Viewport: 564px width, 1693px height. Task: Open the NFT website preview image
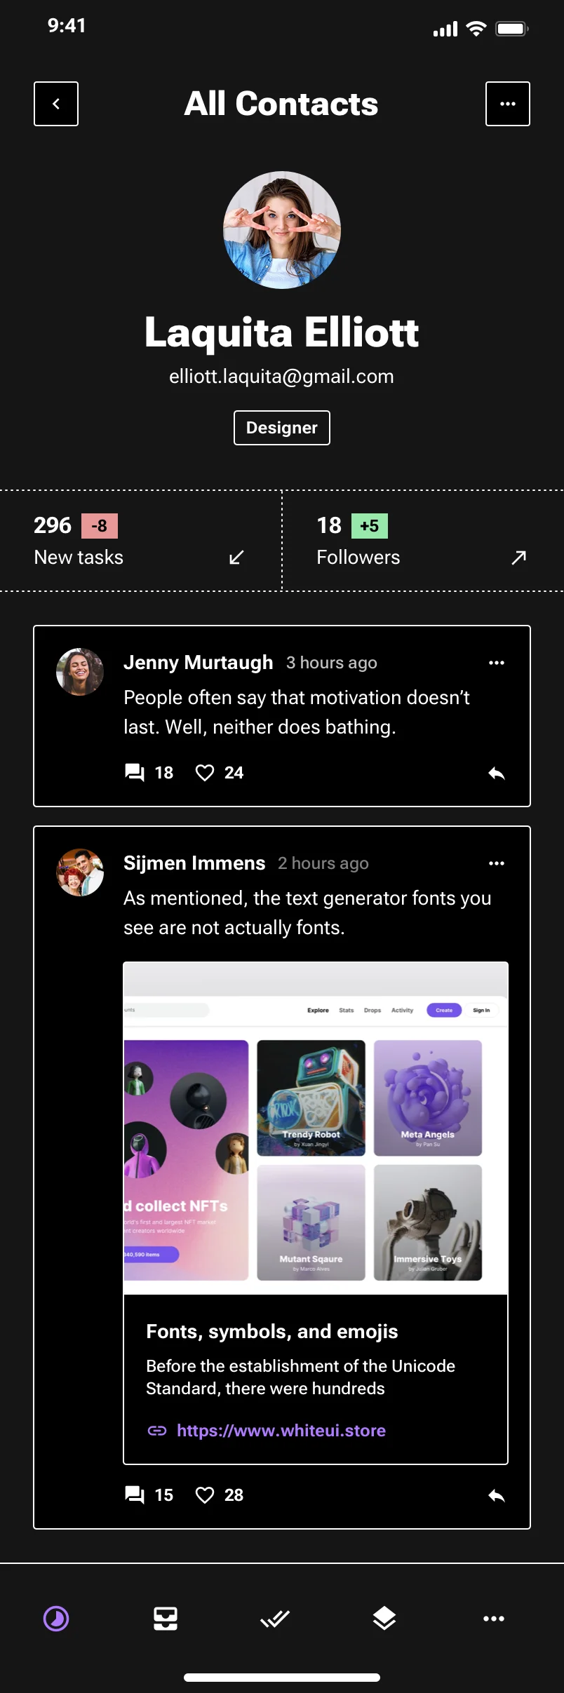point(316,1128)
